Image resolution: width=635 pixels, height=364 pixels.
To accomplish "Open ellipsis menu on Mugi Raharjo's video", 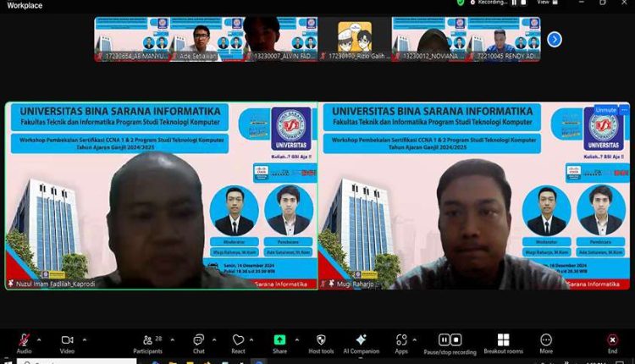I will click(624, 110).
